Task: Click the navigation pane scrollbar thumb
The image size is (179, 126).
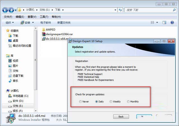Action: tap(36, 60)
